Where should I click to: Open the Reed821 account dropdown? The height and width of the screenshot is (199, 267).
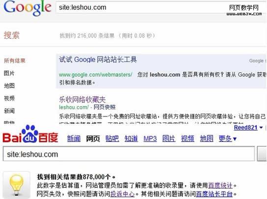pyautogui.click(x=248, y=128)
